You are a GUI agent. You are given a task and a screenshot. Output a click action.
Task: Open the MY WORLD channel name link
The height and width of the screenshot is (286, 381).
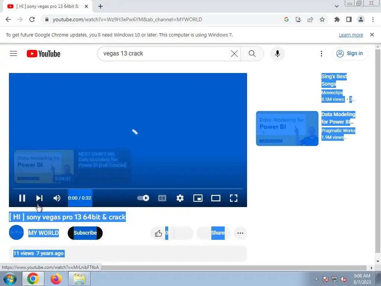[x=44, y=233]
